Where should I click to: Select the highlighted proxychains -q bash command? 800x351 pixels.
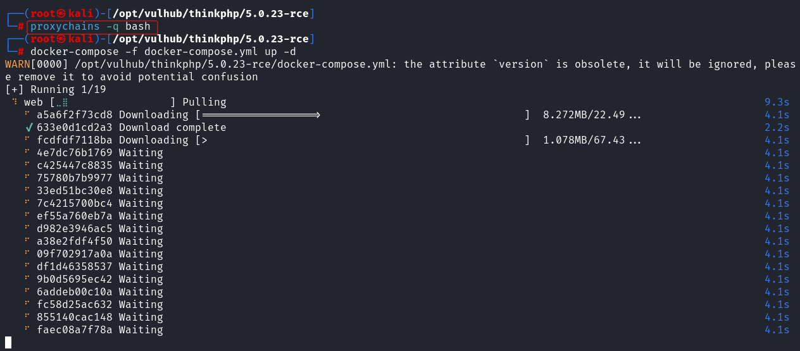(91, 27)
